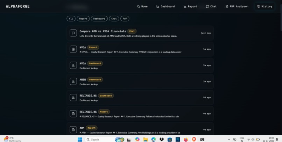Open the PDF Analyzer page
282x142 pixels.
pyautogui.click(x=237, y=7)
